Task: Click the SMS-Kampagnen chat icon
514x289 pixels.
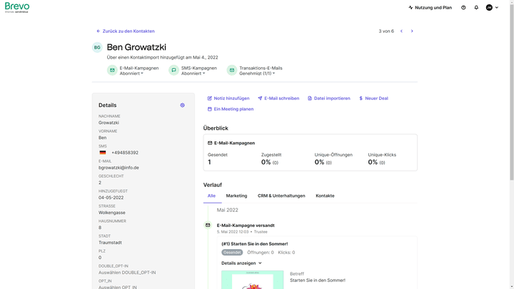Action: point(173,70)
